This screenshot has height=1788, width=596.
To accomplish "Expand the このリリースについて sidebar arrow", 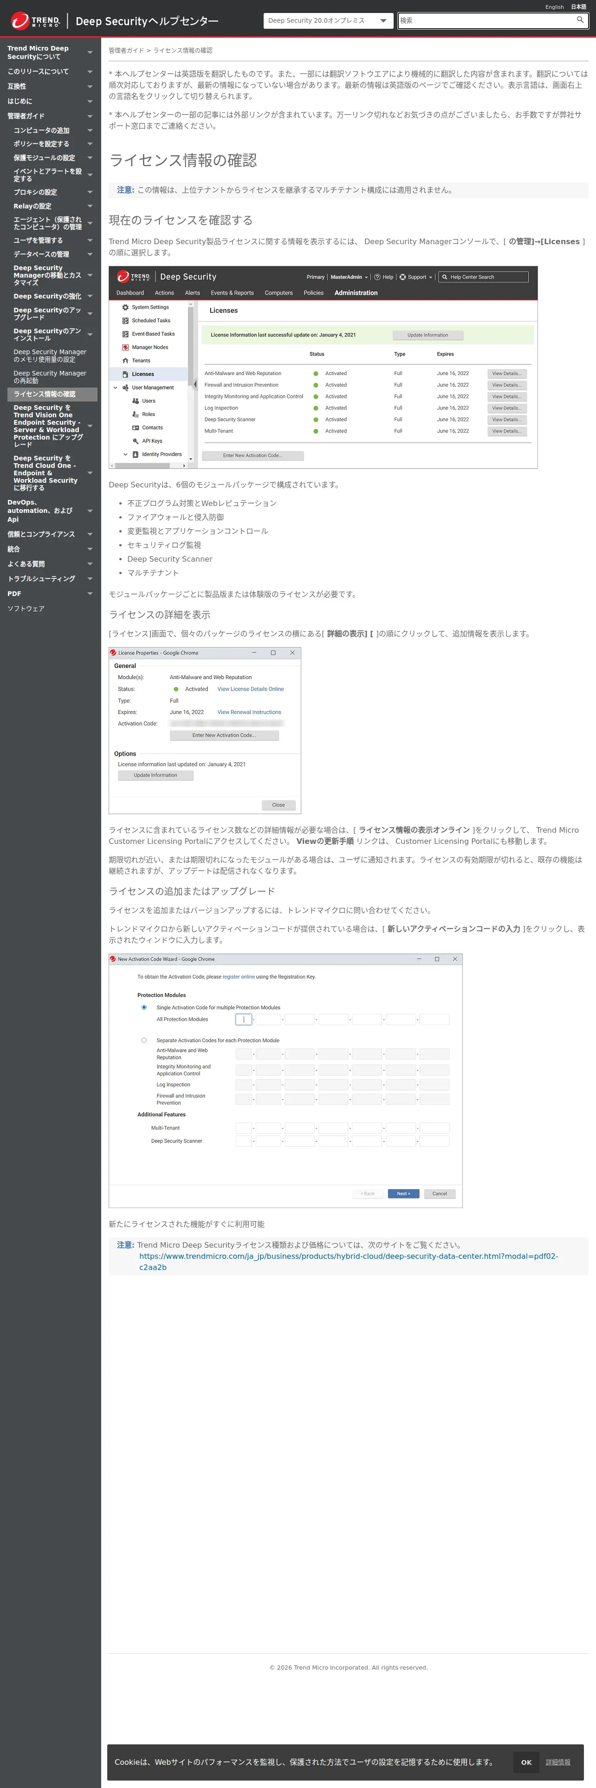I will 90,71.
